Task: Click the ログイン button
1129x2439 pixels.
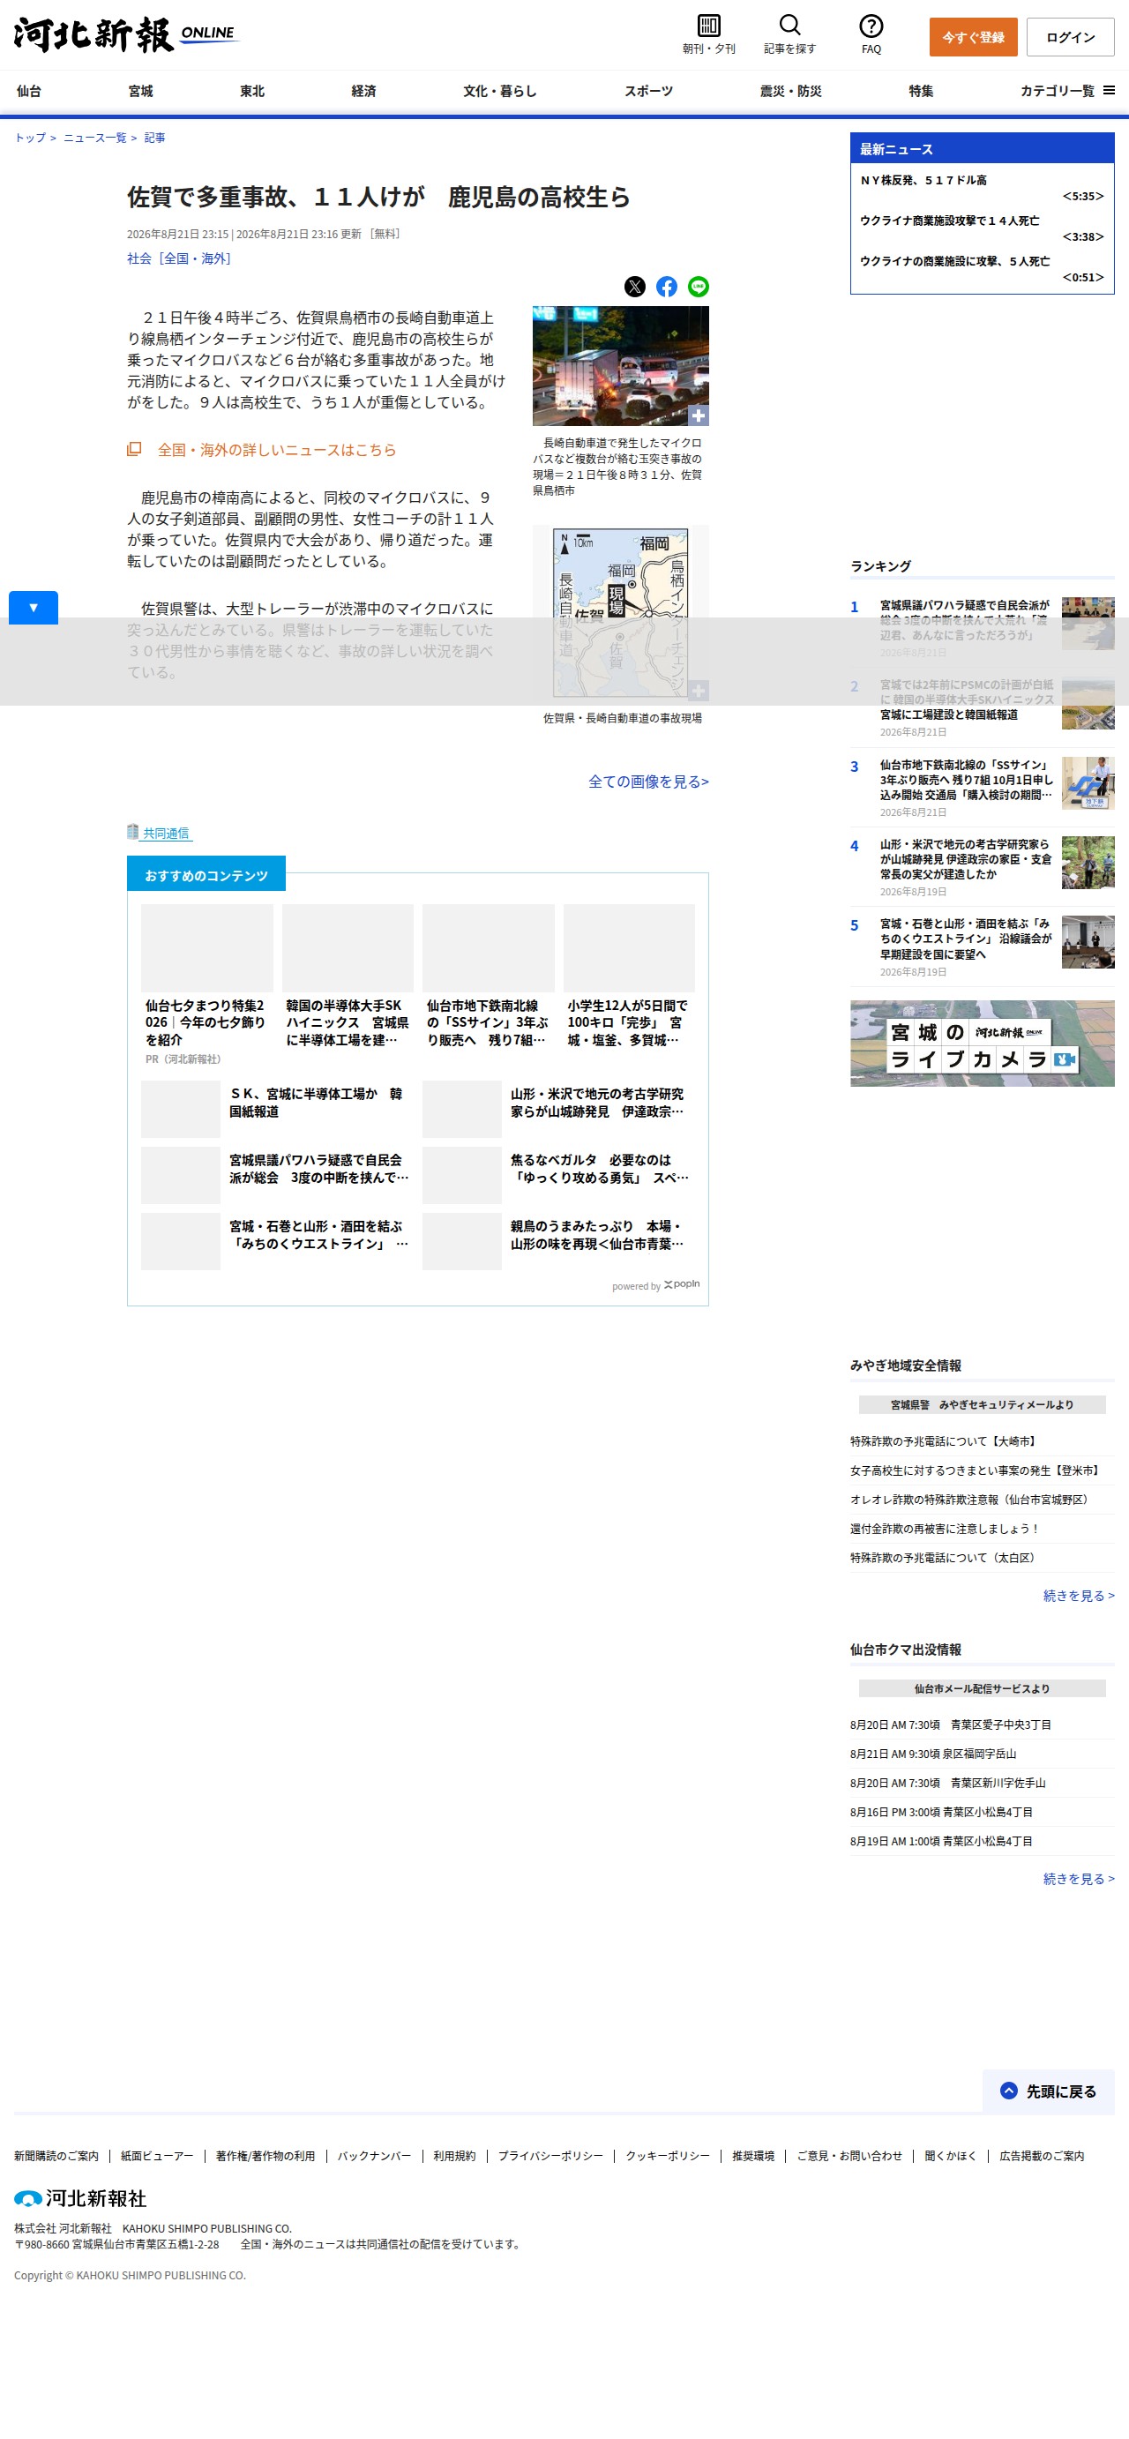Action: 1070,37
